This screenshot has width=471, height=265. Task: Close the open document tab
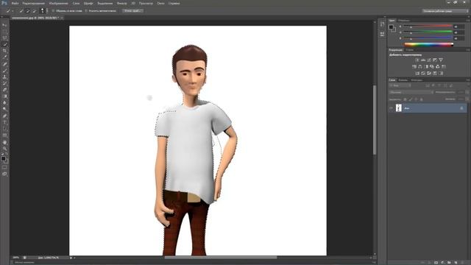tap(62, 18)
